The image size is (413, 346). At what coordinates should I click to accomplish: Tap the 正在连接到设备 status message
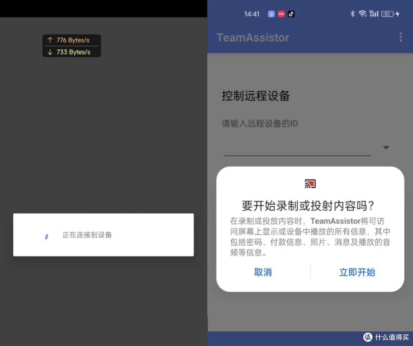click(87, 235)
